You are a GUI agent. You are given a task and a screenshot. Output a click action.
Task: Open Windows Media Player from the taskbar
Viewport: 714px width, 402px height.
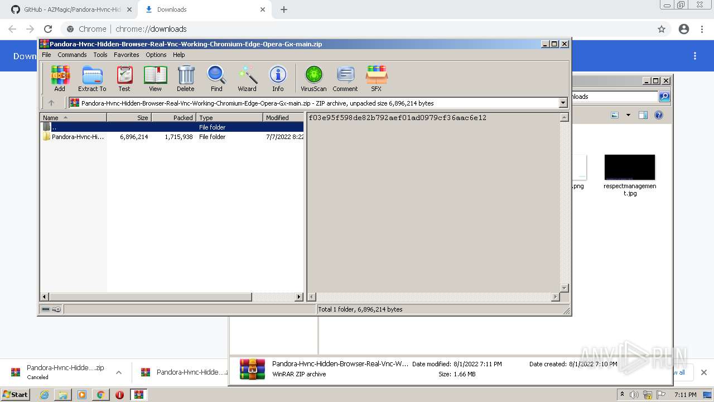(82, 395)
